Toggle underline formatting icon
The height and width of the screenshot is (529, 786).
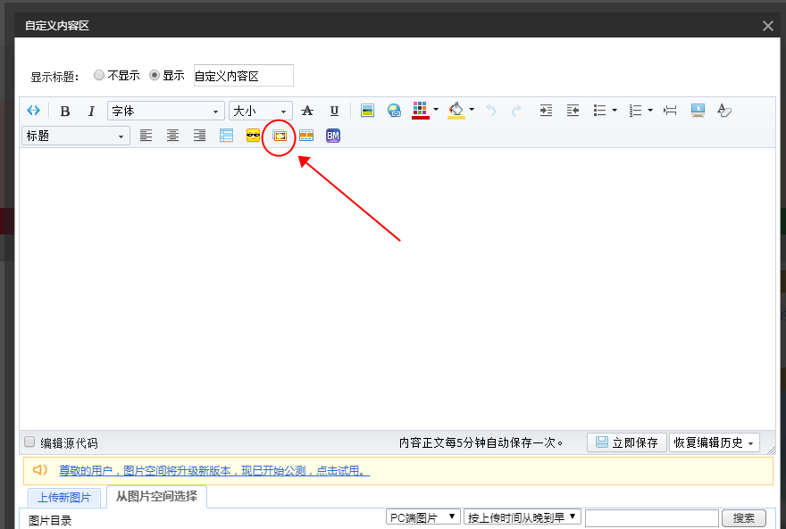coord(334,111)
